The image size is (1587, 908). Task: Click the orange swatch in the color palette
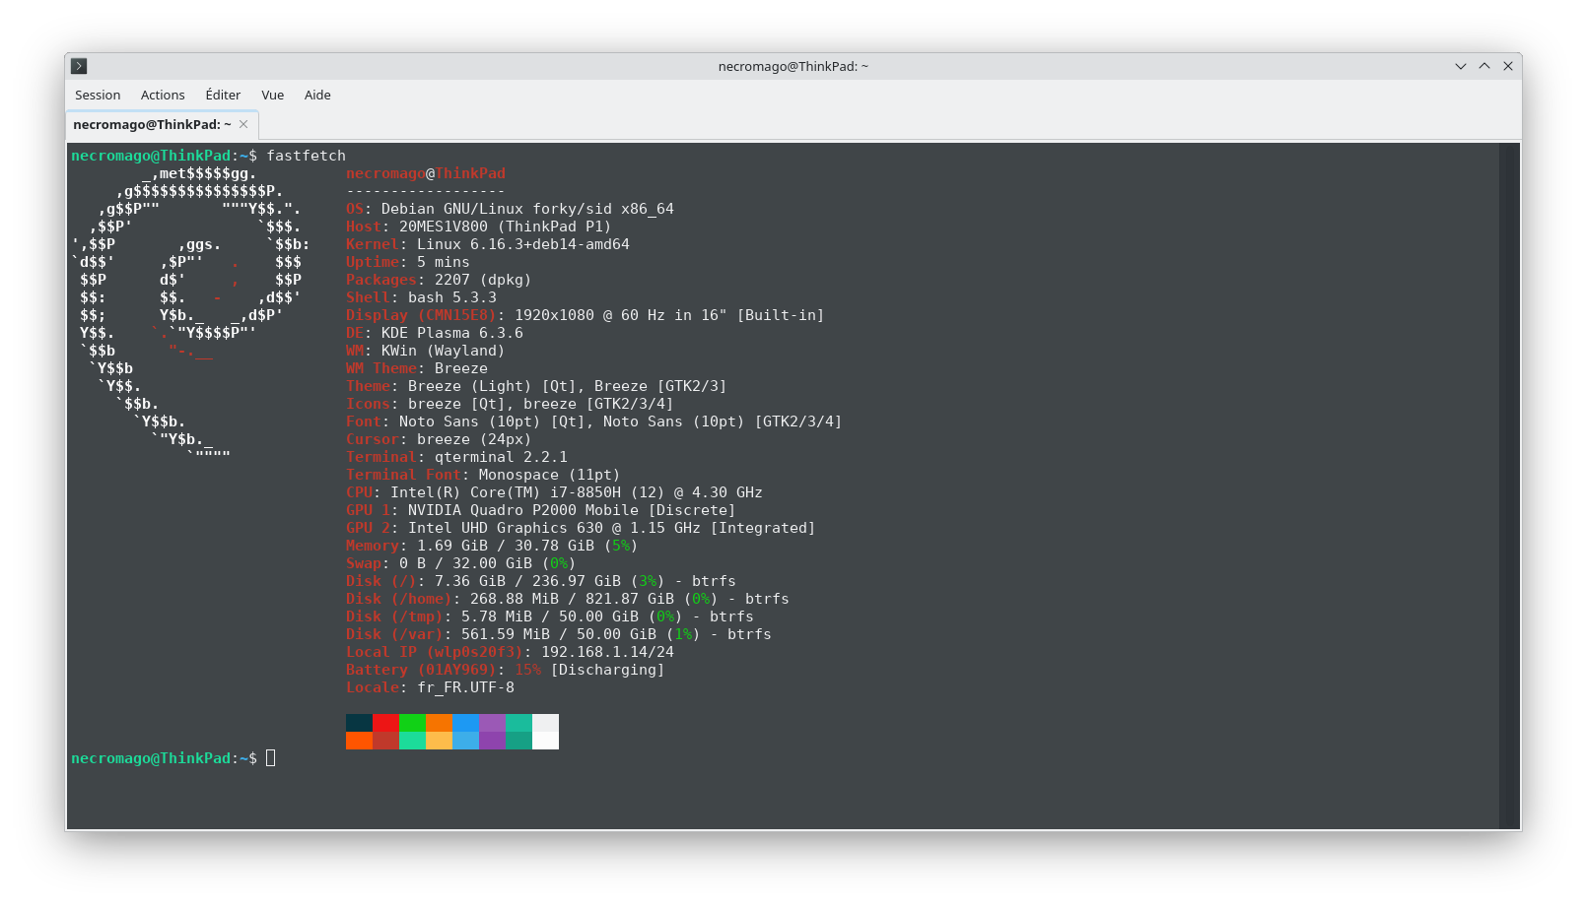[x=439, y=723]
